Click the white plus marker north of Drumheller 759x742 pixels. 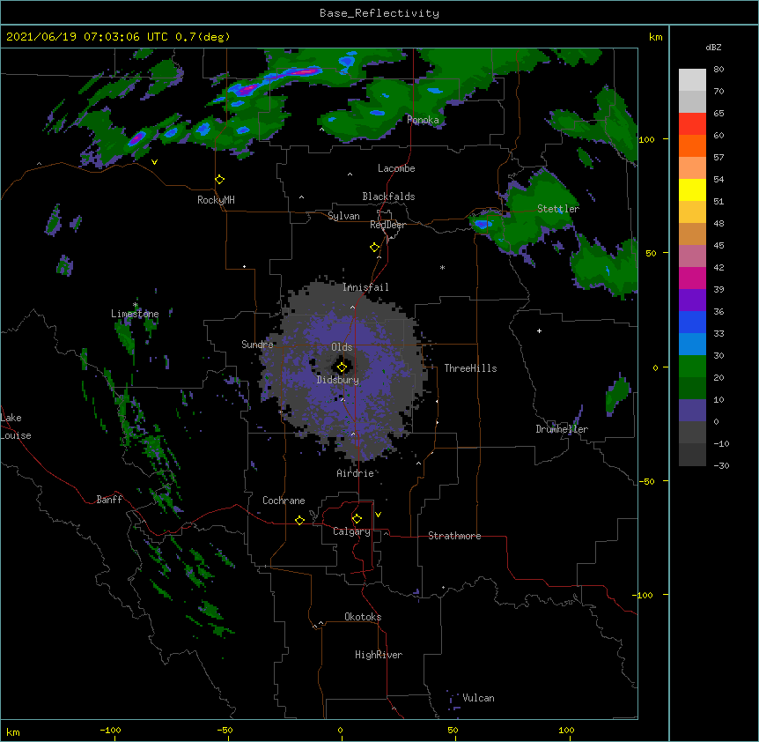(x=539, y=330)
